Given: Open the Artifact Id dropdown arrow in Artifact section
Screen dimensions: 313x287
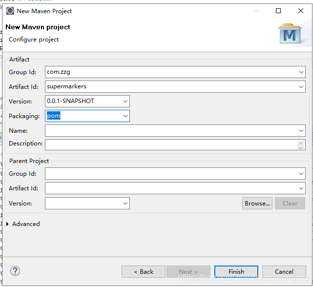Looking at the screenshot, I should tap(301, 86).
